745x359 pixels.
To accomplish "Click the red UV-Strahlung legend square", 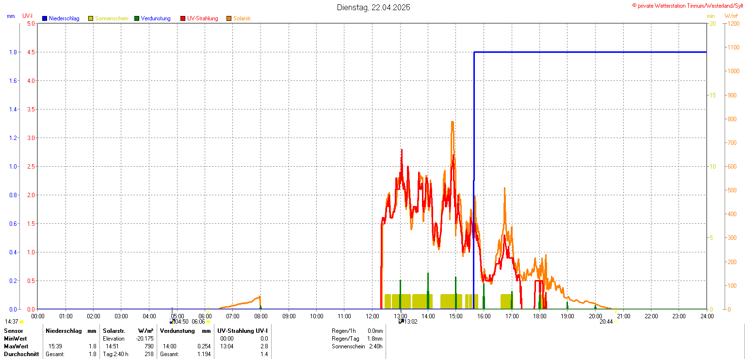I will coord(183,18).
